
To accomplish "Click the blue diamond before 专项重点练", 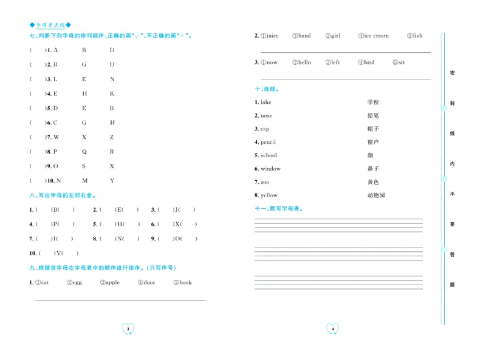I will pyautogui.click(x=32, y=24).
